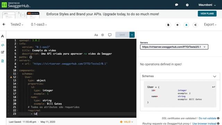Click the share API icon
Viewport: 222px width, 125px height.
click(195, 25)
